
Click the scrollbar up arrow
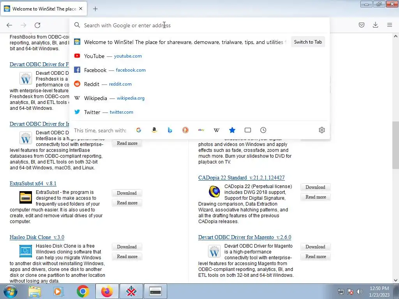(x=395, y=36)
